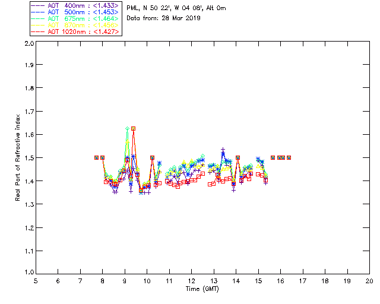Click the x-axis tick label 11
The image size is (380, 304).
pyautogui.click(x=169, y=281)
